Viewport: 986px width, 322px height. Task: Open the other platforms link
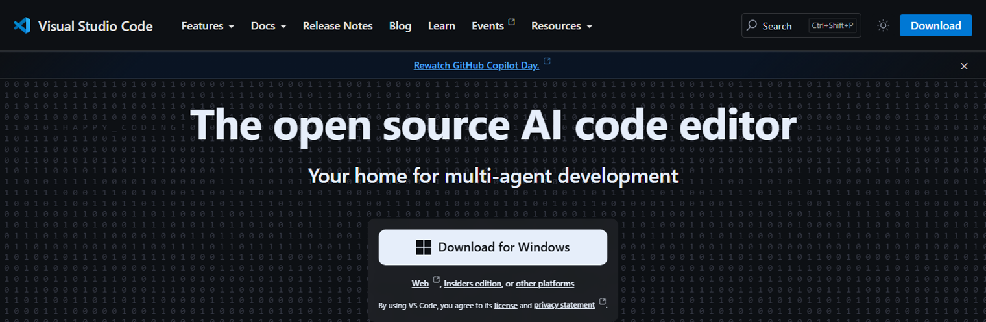(x=545, y=284)
